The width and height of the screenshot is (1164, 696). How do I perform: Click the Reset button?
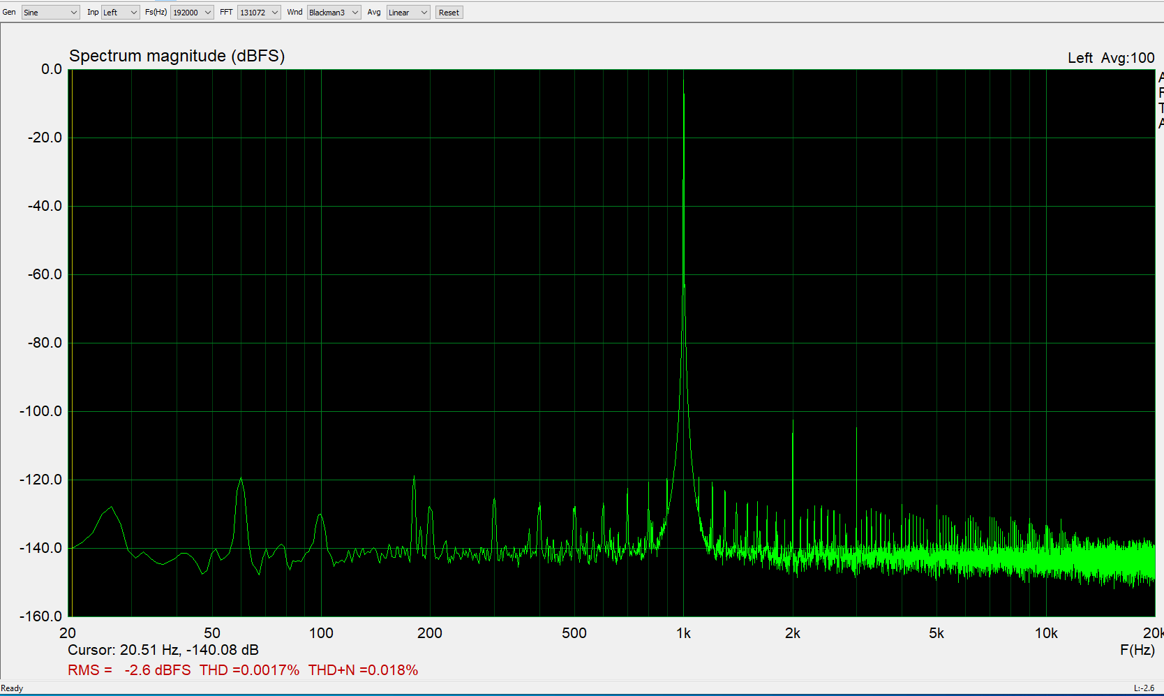pos(449,13)
